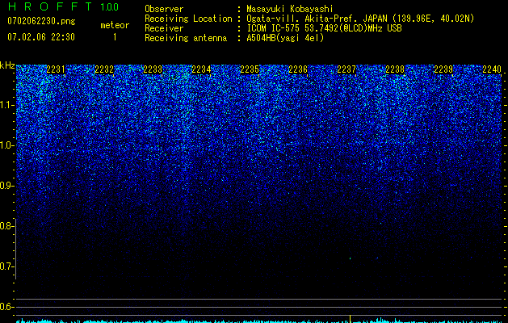Click observer name Masayuki Kobayashi

click(290, 9)
